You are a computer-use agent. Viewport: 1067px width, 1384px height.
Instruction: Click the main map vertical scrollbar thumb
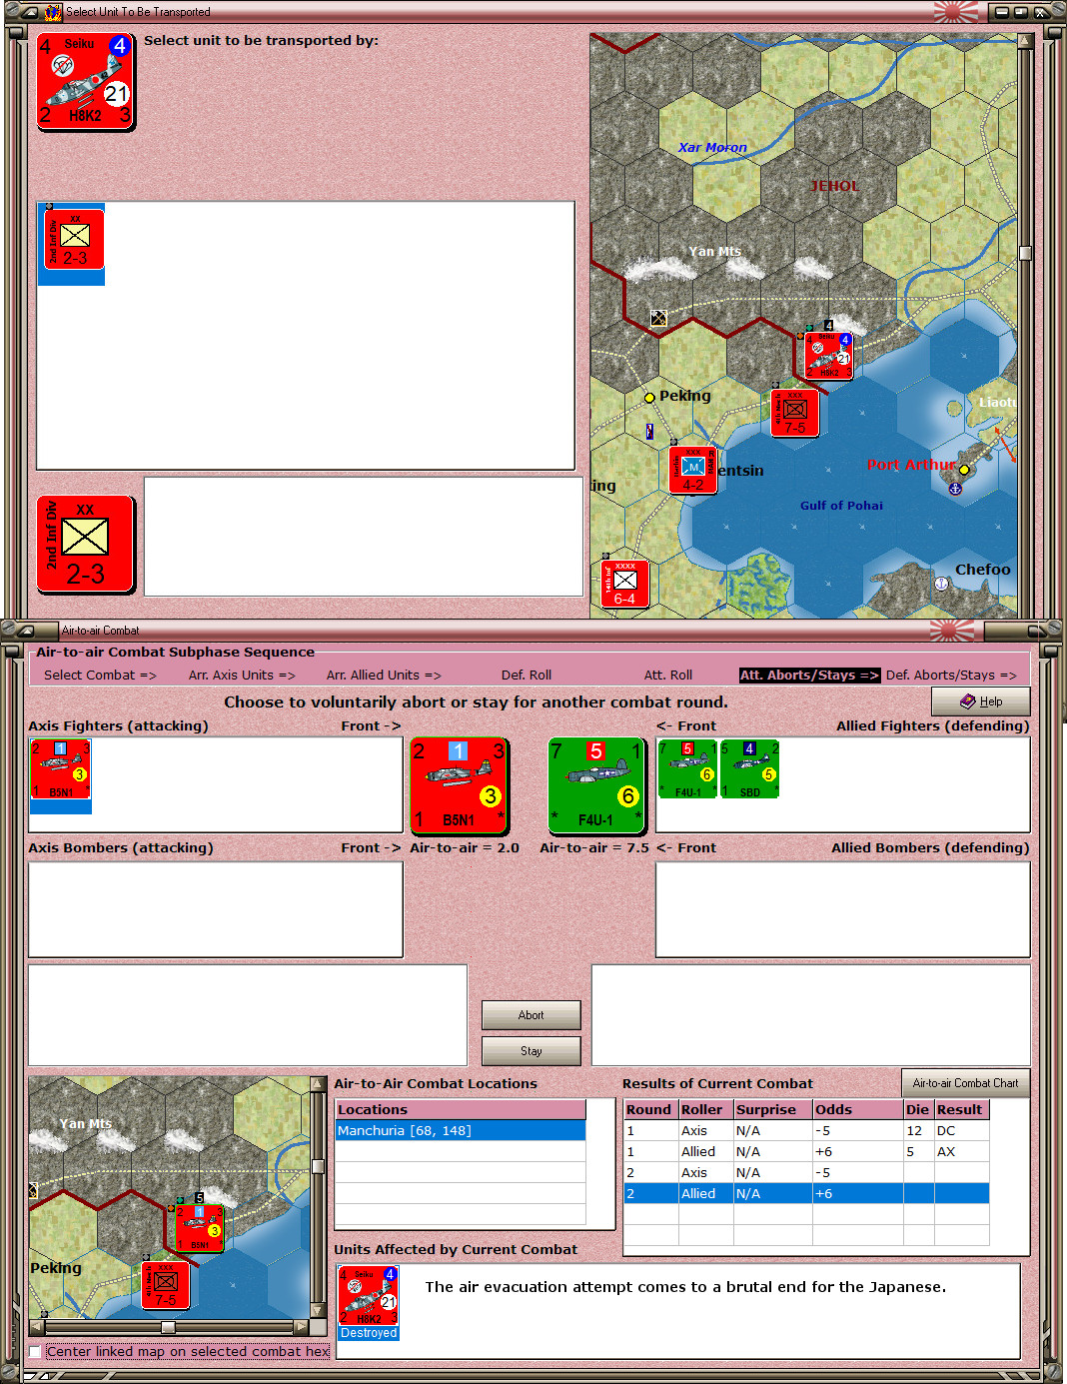[x=1025, y=253]
